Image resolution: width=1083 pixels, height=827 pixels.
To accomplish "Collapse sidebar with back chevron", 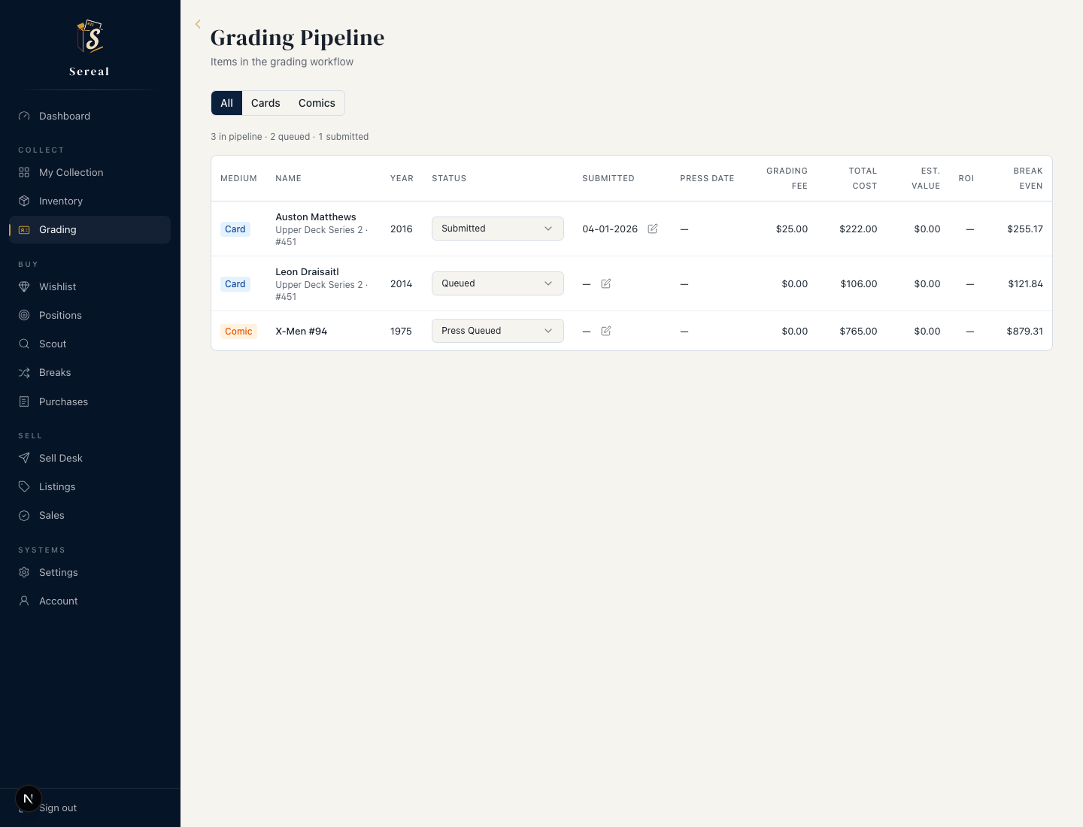I will click(x=198, y=24).
